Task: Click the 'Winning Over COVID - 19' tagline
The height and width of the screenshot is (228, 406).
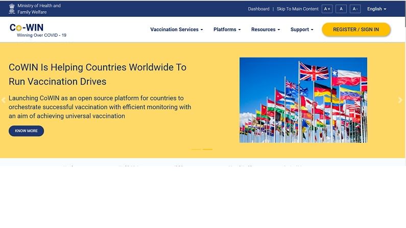Action: point(41,35)
